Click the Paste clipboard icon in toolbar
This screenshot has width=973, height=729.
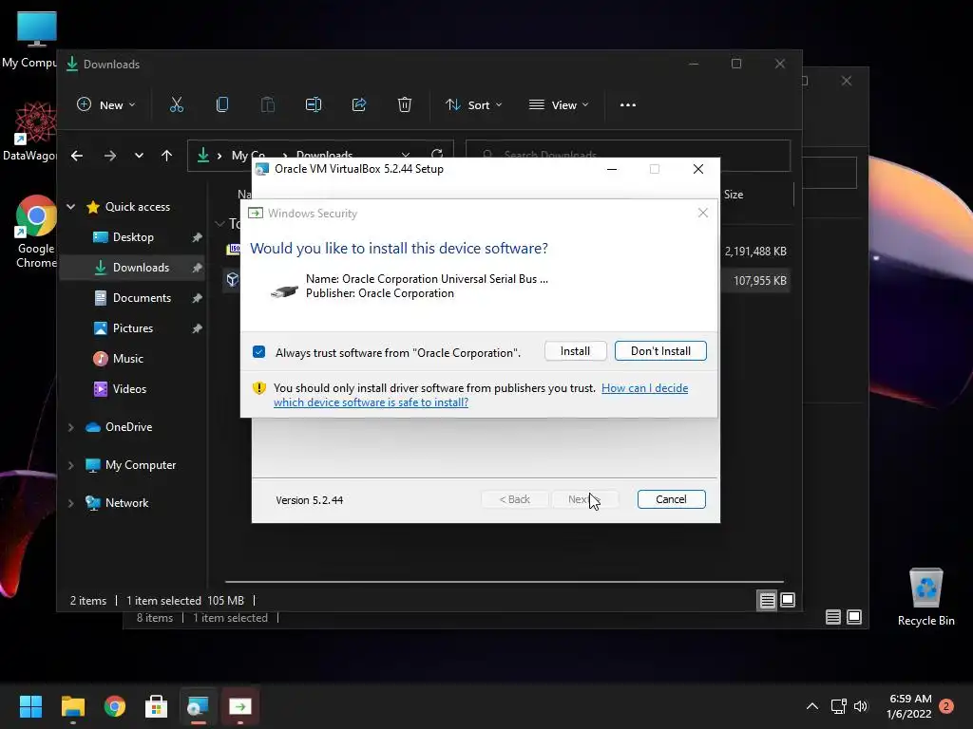267,104
